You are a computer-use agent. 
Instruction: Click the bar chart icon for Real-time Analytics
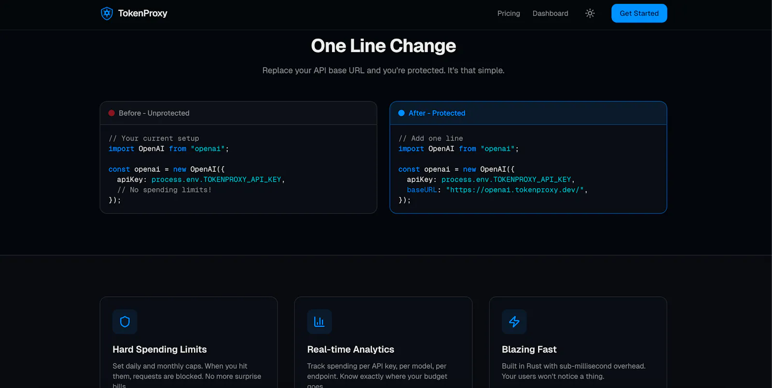tap(319, 321)
